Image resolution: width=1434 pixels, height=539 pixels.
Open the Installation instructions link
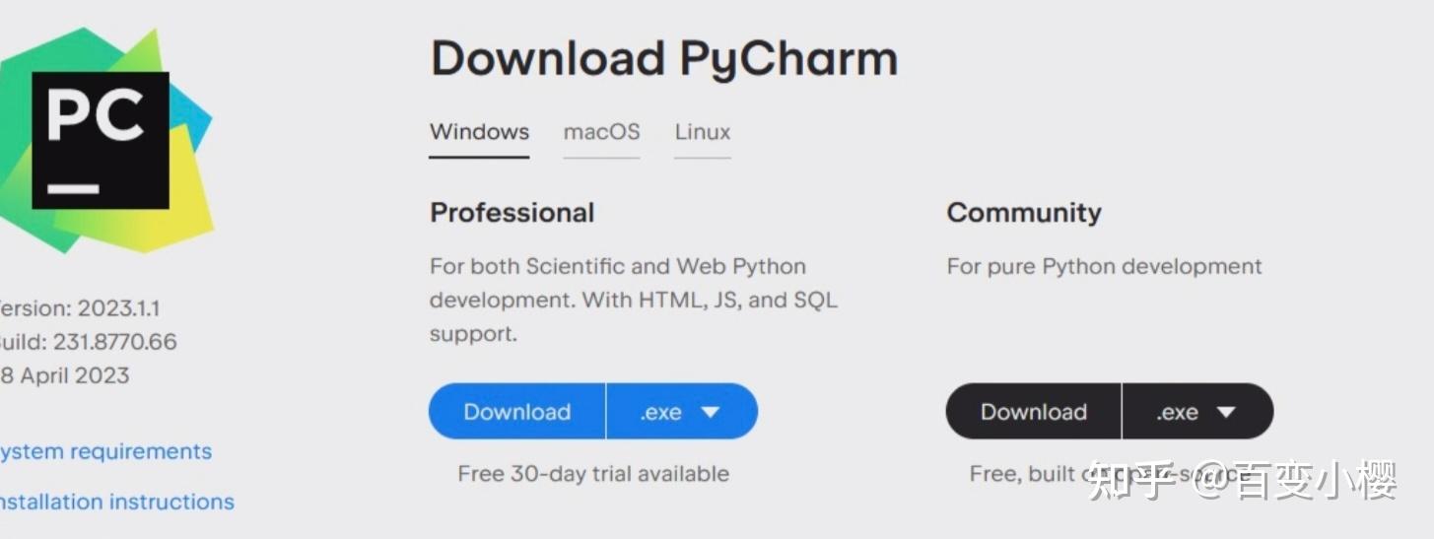[x=116, y=502]
